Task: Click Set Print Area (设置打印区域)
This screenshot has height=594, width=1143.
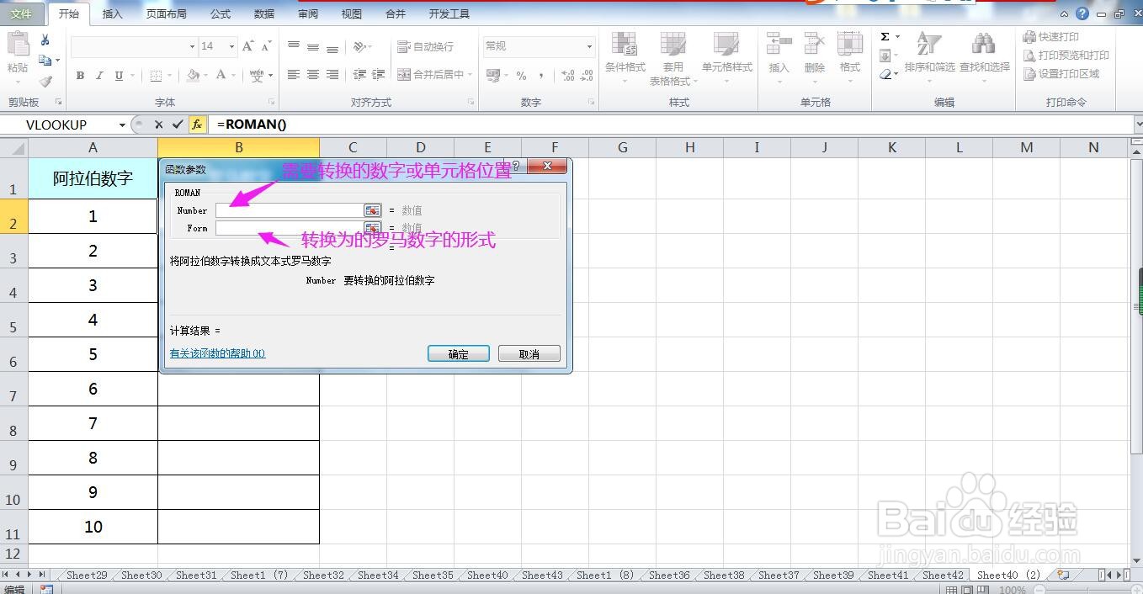Action: pyautogui.click(x=1061, y=74)
